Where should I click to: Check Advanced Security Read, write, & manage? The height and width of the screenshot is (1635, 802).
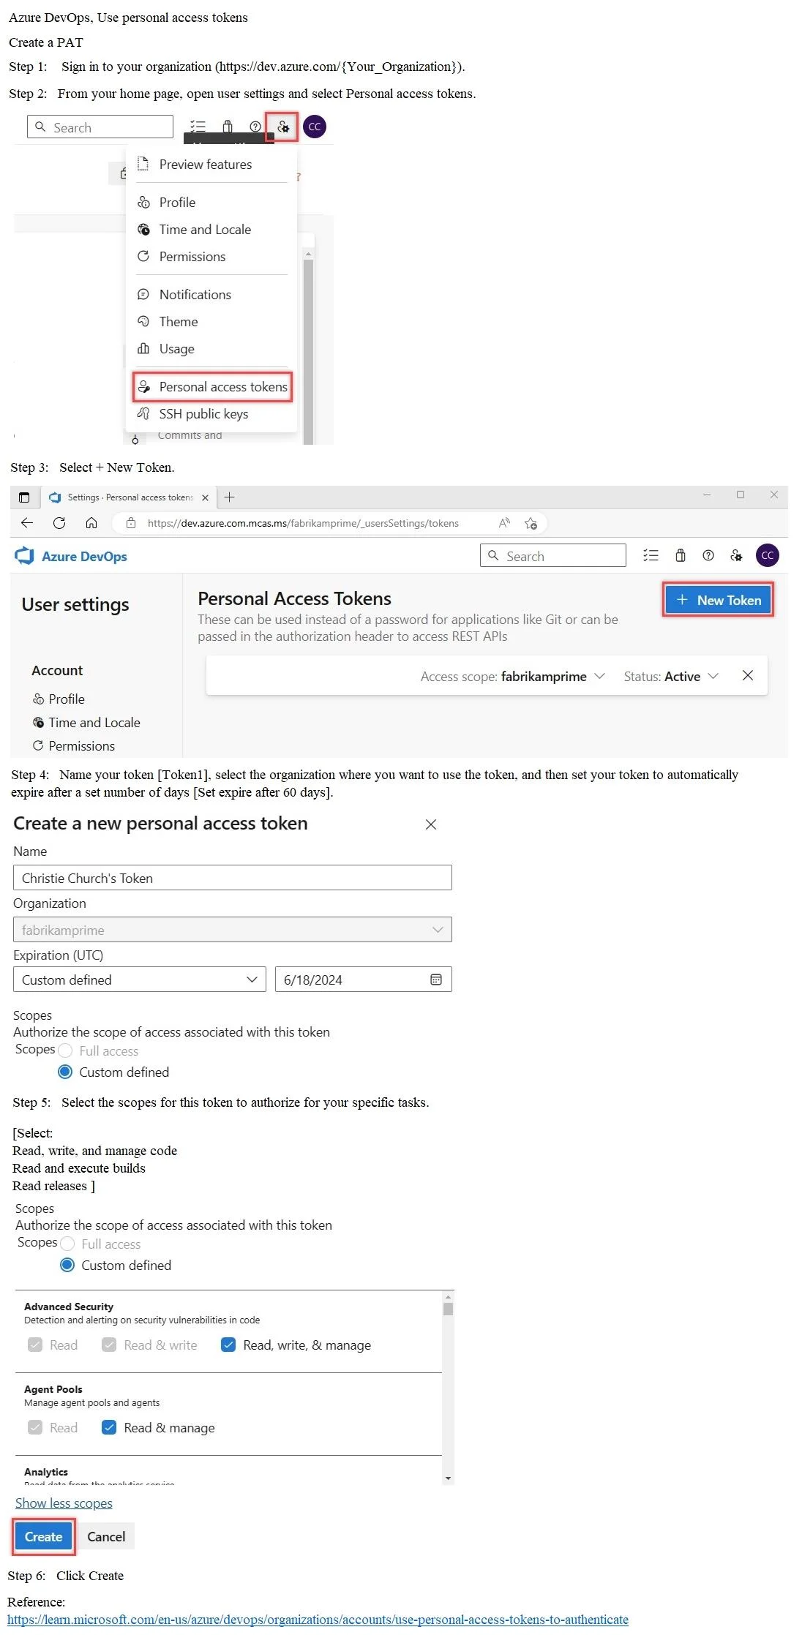(x=228, y=1345)
